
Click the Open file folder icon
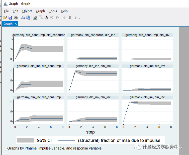click(x=5, y=18)
